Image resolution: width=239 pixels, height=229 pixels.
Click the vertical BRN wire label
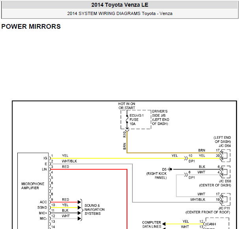[x=124, y=146]
